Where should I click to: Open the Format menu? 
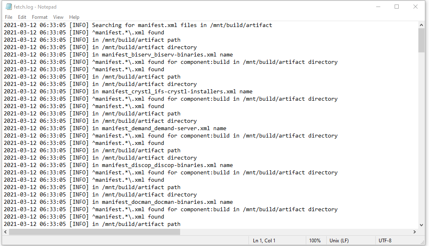point(40,17)
